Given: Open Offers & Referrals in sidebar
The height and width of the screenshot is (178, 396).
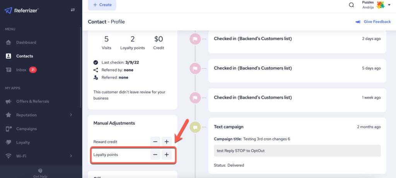Looking at the screenshot, I should click(32, 101).
